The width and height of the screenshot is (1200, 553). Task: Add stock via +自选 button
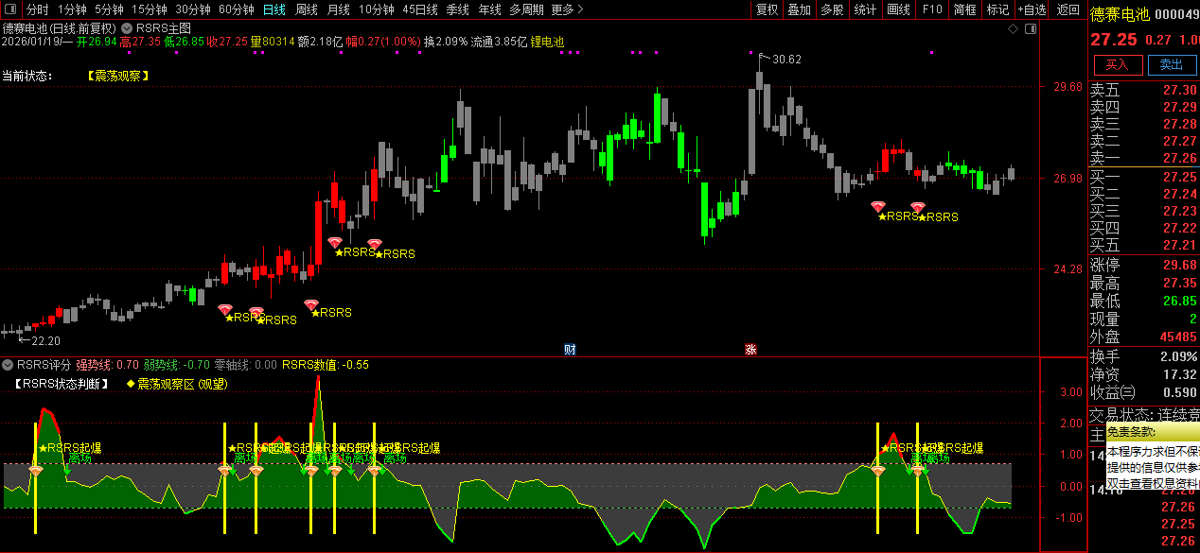1032,9
